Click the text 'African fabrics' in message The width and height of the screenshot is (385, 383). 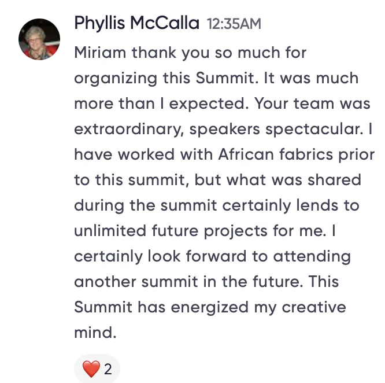[x=275, y=154]
